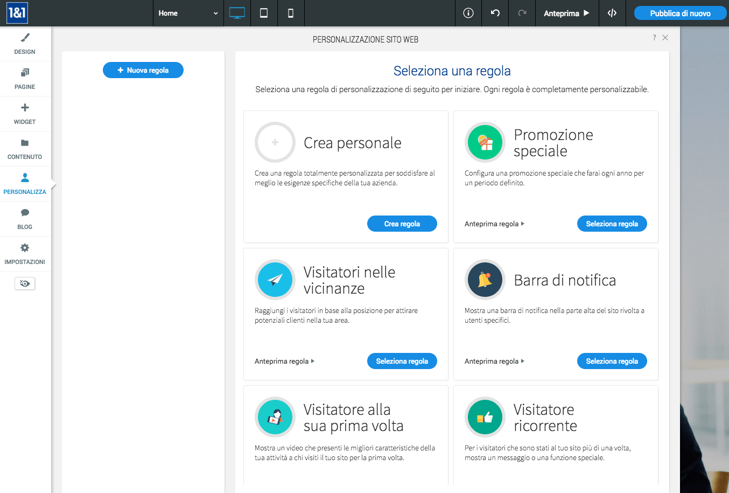
Task: Click the Promozione speciale heading
Action: click(x=553, y=143)
